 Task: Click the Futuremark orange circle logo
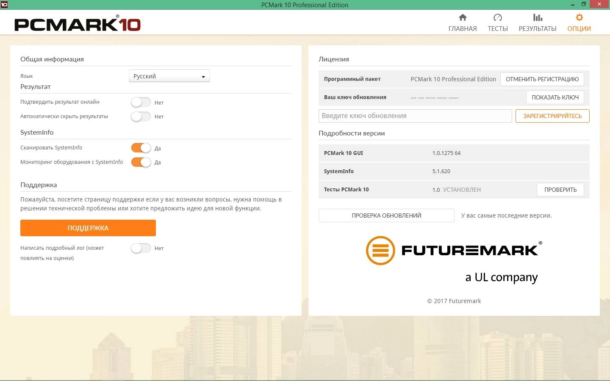click(380, 250)
